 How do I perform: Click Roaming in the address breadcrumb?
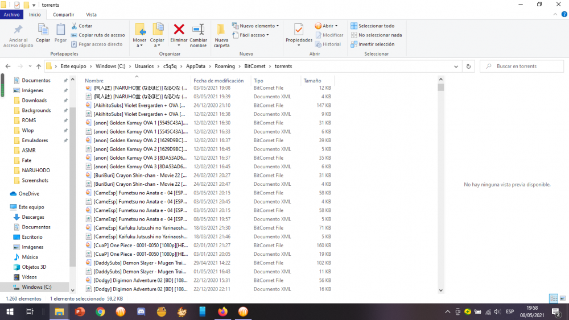225,67
